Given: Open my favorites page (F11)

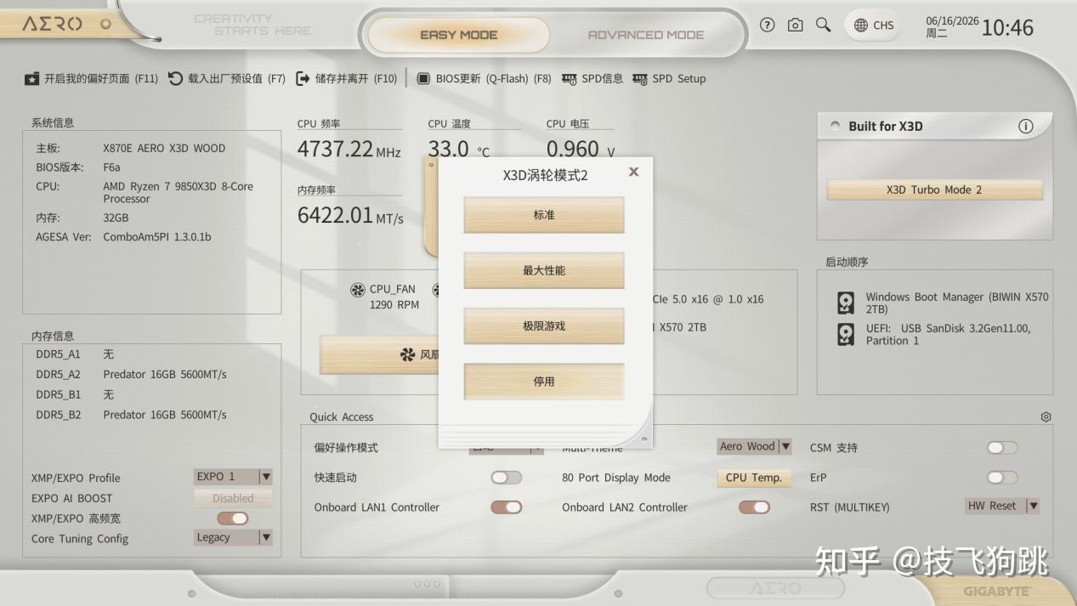Looking at the screenshot, I should coord(91,78).
